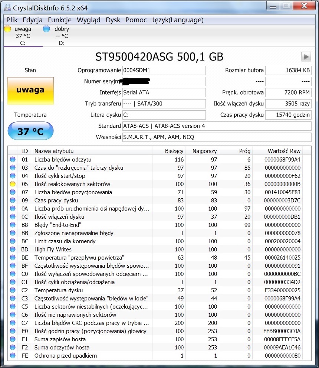The height and width of the screenshot is (368, 319).
Task: Select row Suma zapisów hosta
Action: pyautogui.click(x=159, y=339)
